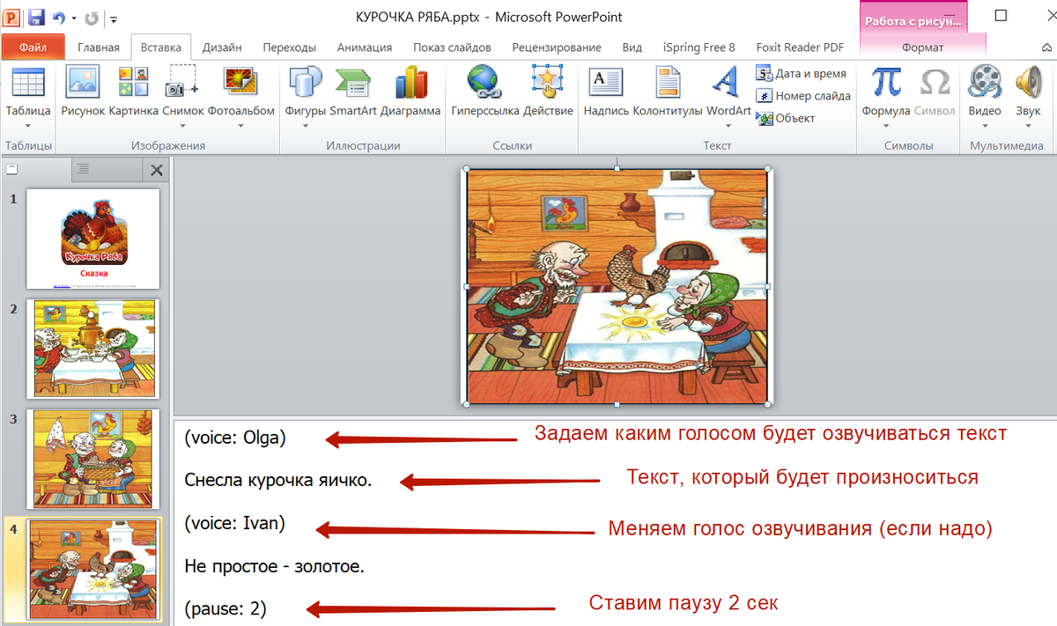This screenshot has height=626, width=1057.
Task: Click the Redo icon in title bar
Action: coord(92,18)
